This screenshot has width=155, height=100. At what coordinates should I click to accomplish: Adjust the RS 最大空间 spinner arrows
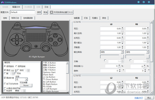click(148, 33)
